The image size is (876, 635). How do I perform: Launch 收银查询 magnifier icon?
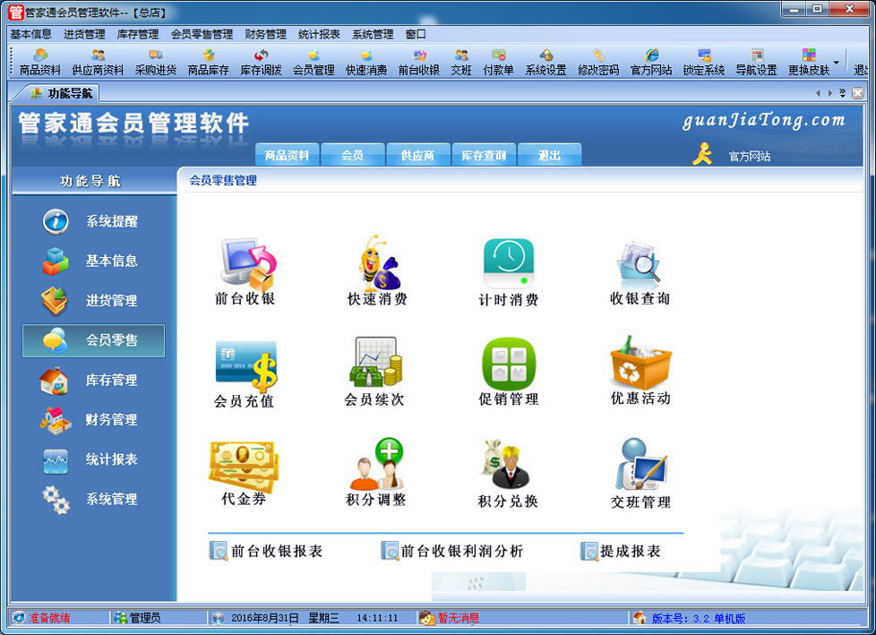point(640,262)
